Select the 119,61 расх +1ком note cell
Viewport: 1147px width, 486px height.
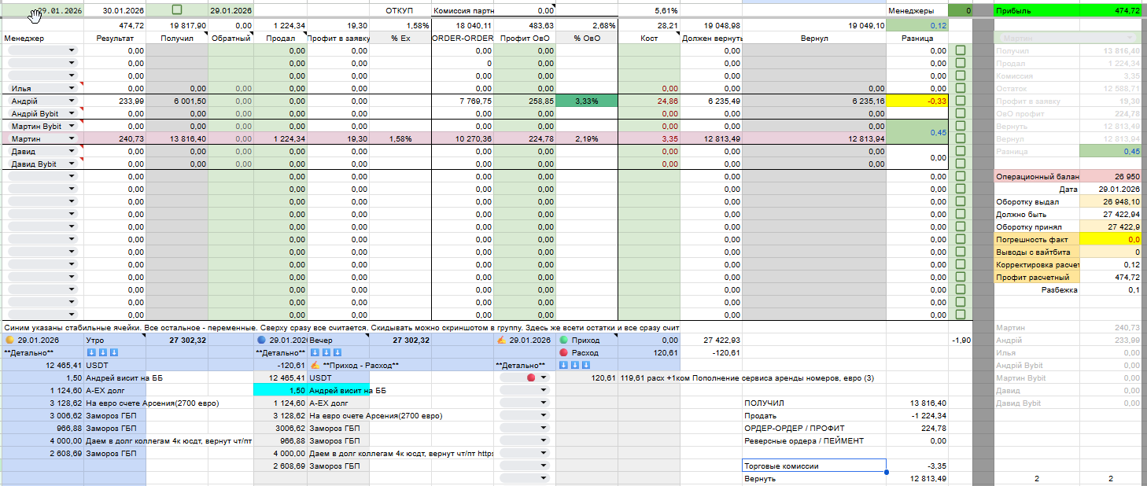click(747, 378)
